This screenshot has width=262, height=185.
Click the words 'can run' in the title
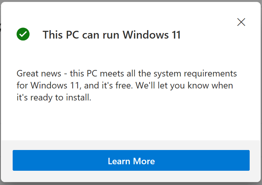(101, 35)
